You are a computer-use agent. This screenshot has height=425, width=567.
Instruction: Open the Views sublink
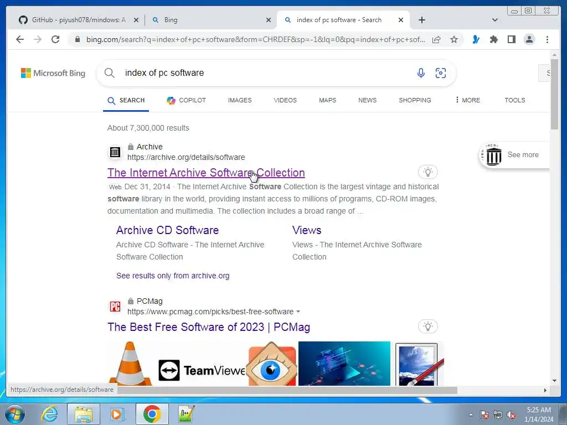307,230
